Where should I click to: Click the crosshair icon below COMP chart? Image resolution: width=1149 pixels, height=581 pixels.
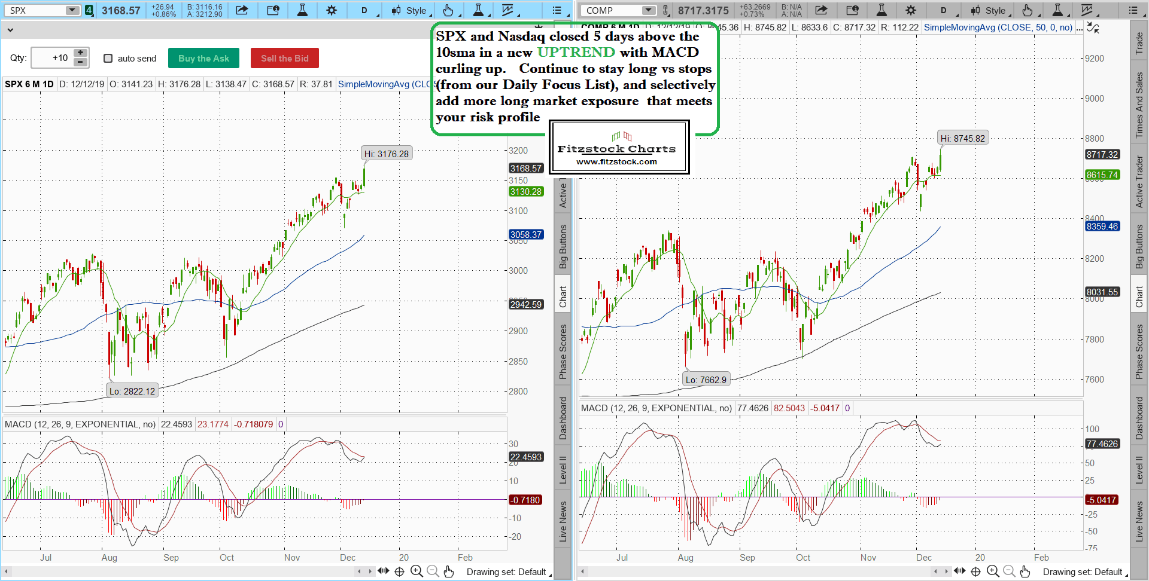975,571
